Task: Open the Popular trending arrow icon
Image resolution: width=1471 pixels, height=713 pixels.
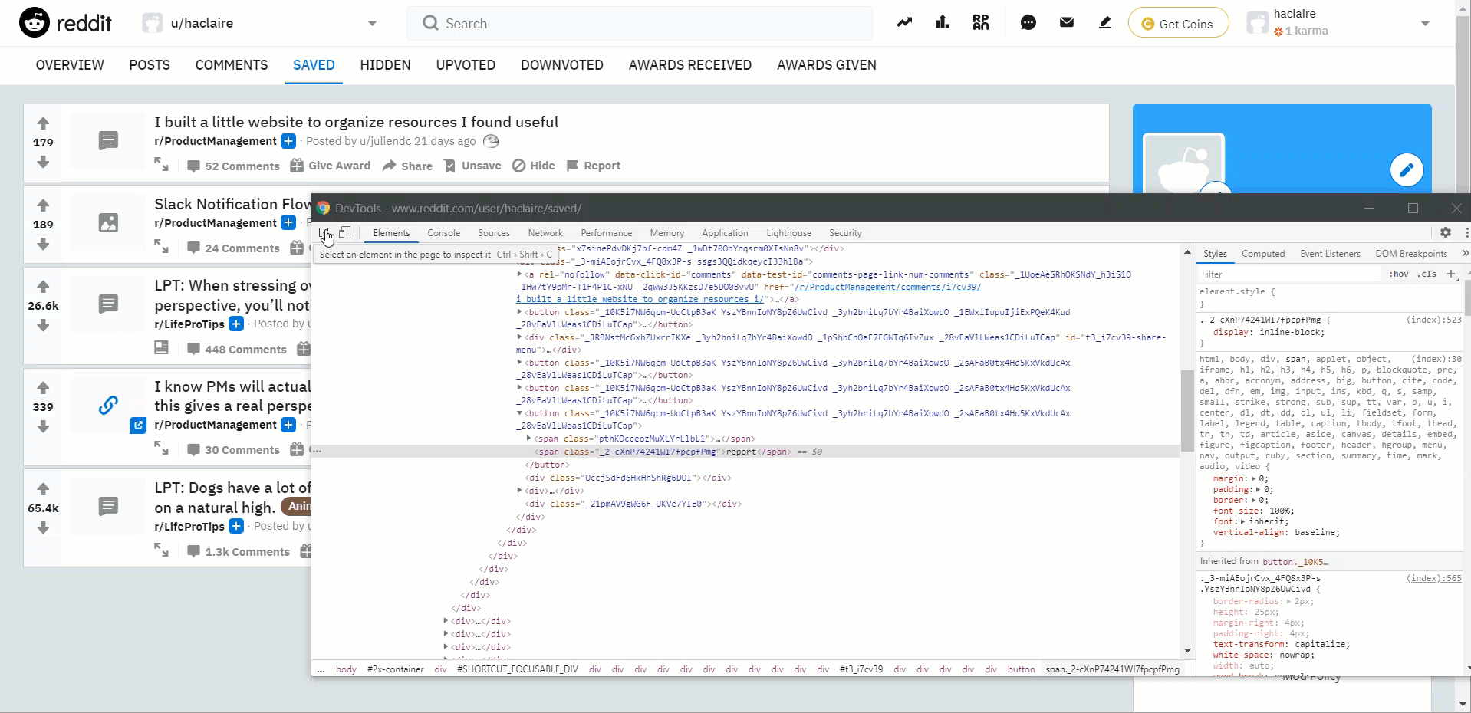Action: tap(905, 23)
